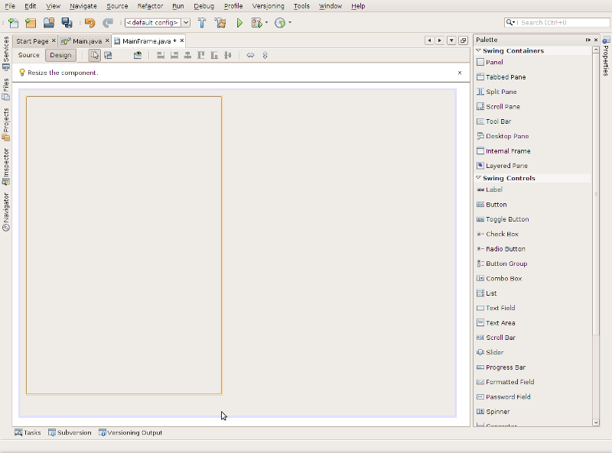Start debugging the main project
612x453 pixels.
(256, 23)
